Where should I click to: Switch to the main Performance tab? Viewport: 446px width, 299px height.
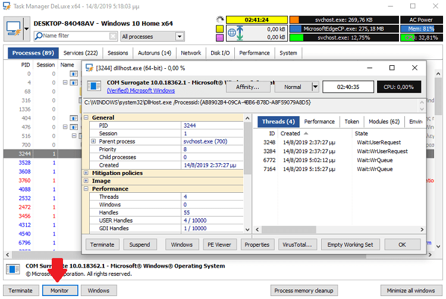click(x=255, y=53)
